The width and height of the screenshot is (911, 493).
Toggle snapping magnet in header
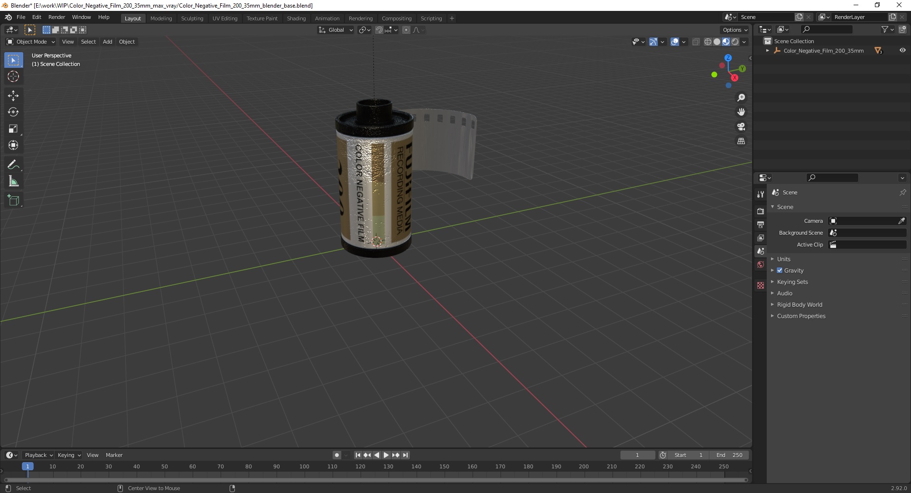(x=379, y=30)
